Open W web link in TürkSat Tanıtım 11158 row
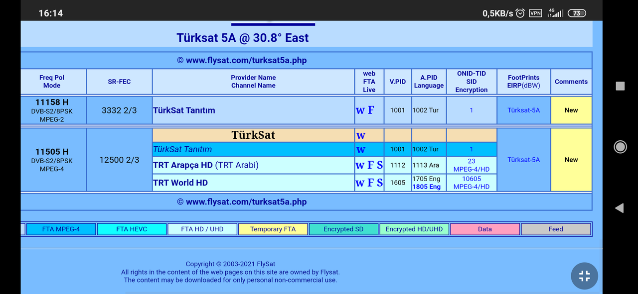The image size is (638, 294). tap(360, 110)
